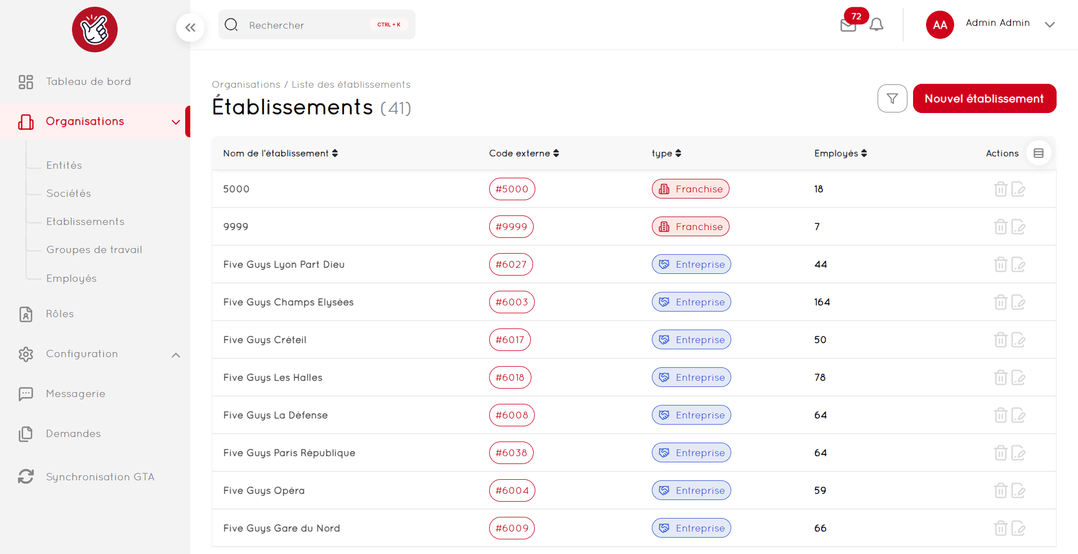
Task: Delete Five Guys Opéra
Action: pyautogui.click(x=1000, y=490)
